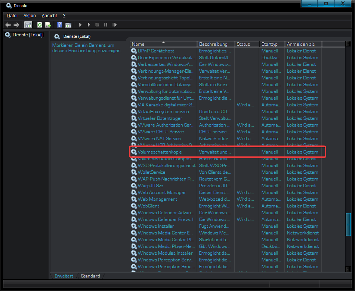Viewport: 355px width, 291px height.
Task: Start service with first play icon
Action: pos(80,25)
